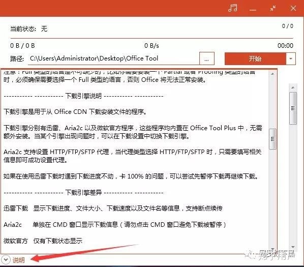Image resolution: width=304 pixels, height=267 pixels.
Task: Click the down arrow of the outer scrollbar
Action: [x=293, y=247]
